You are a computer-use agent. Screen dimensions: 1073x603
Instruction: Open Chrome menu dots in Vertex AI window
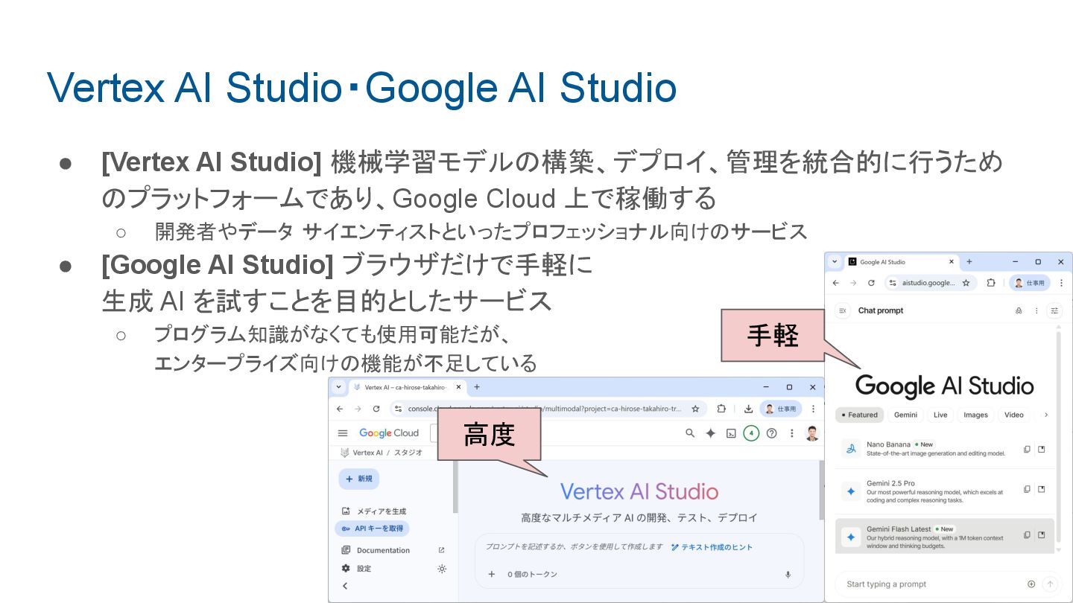coord(813,409)
